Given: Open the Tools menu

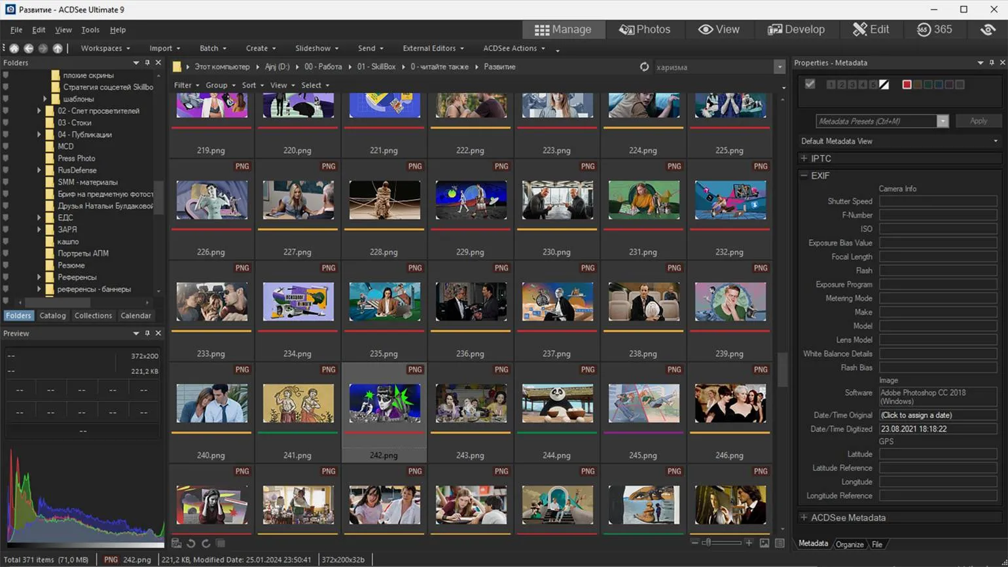Looking at the screenshot, I should 90,30.
